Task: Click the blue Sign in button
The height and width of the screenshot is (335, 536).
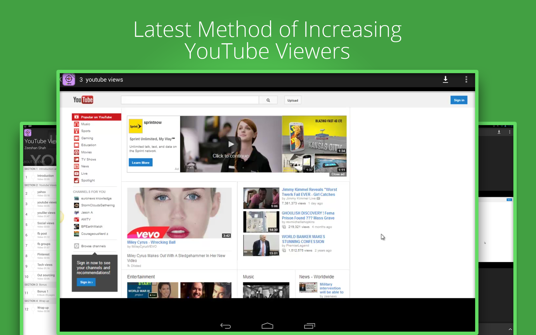Action: click(x=459, y=100)
